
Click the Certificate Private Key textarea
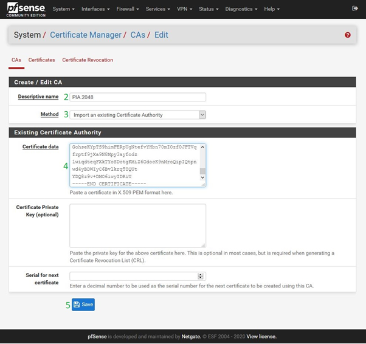point(138,225)
